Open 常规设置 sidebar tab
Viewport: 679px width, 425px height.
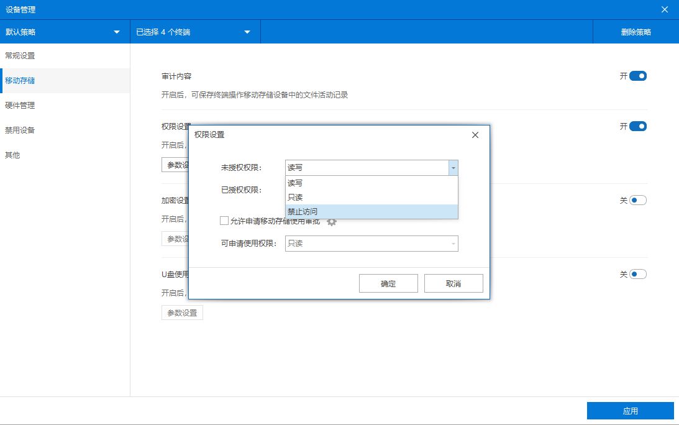pyautogui.click(x=65, y=55)
